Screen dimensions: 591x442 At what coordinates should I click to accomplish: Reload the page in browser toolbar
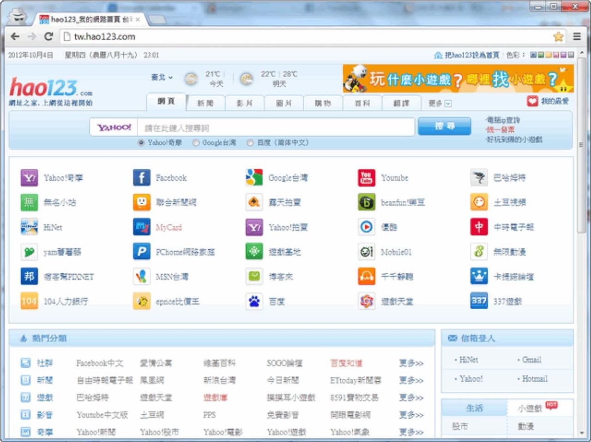48,36
